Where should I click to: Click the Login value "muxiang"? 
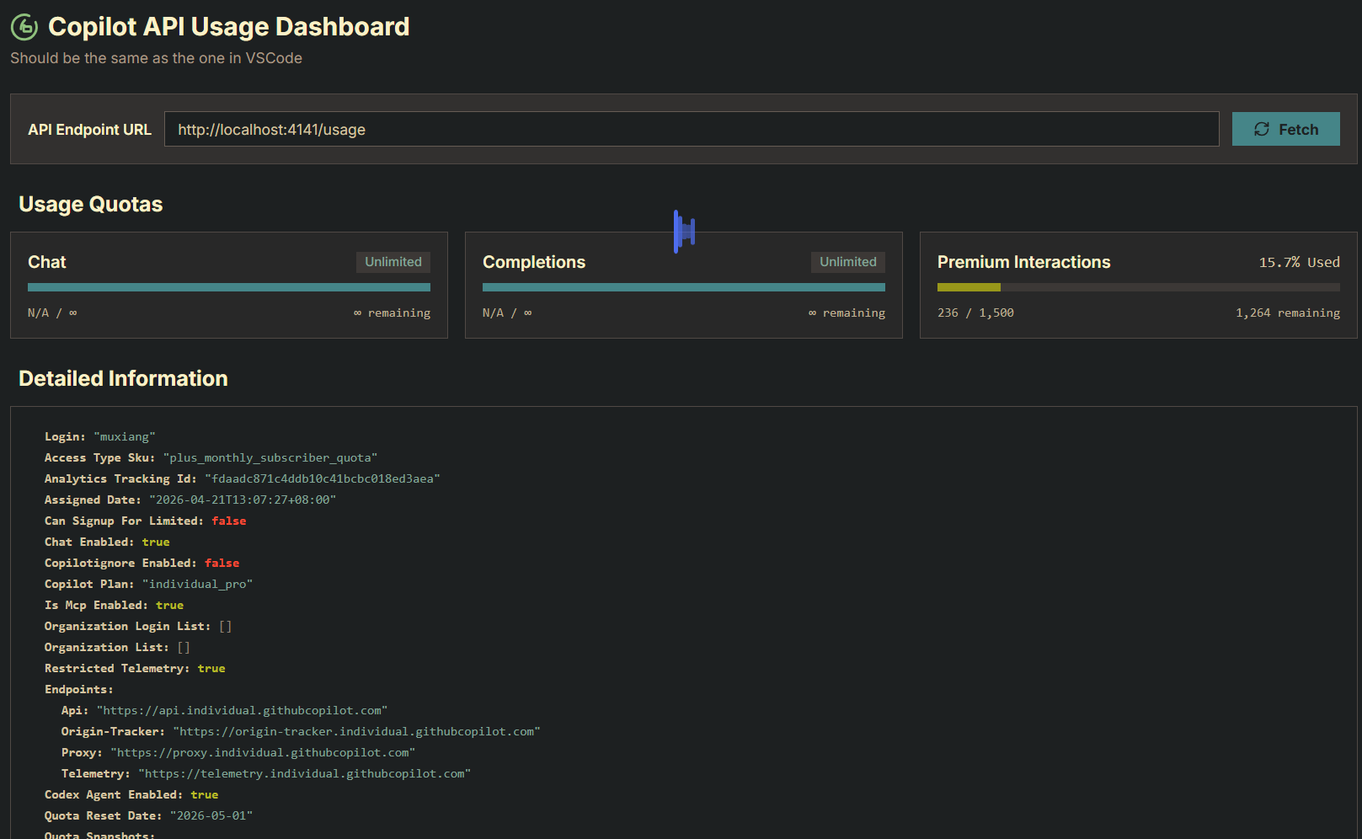125,436
